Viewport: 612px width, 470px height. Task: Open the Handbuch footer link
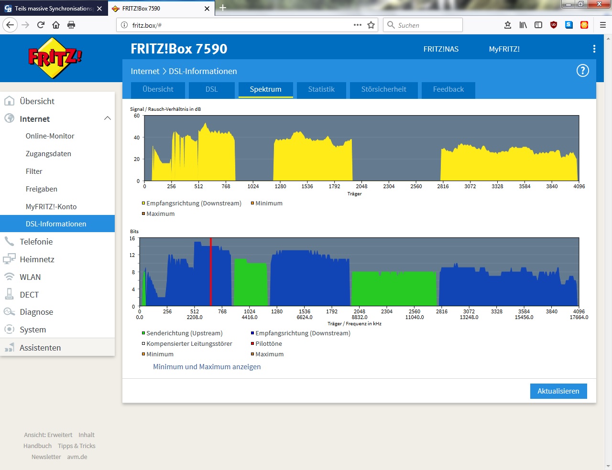(x=37, y=446)
